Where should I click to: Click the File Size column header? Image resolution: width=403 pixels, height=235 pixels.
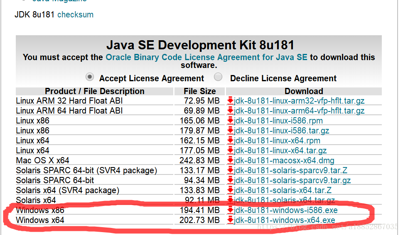[x=200, y=91]
